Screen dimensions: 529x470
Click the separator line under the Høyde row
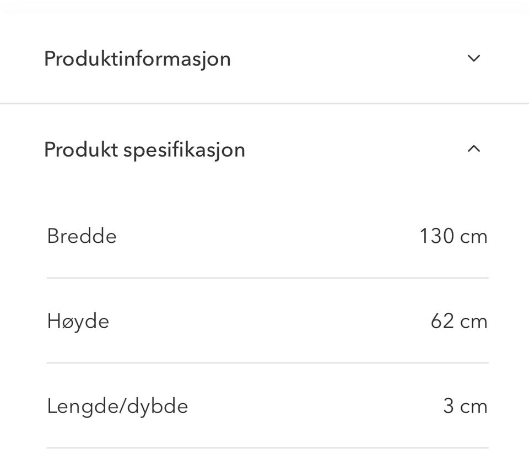(267, 363)
